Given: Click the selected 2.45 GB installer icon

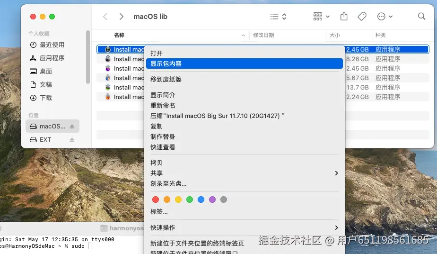Looking at the screenshot, I should (x=108, y=49).
